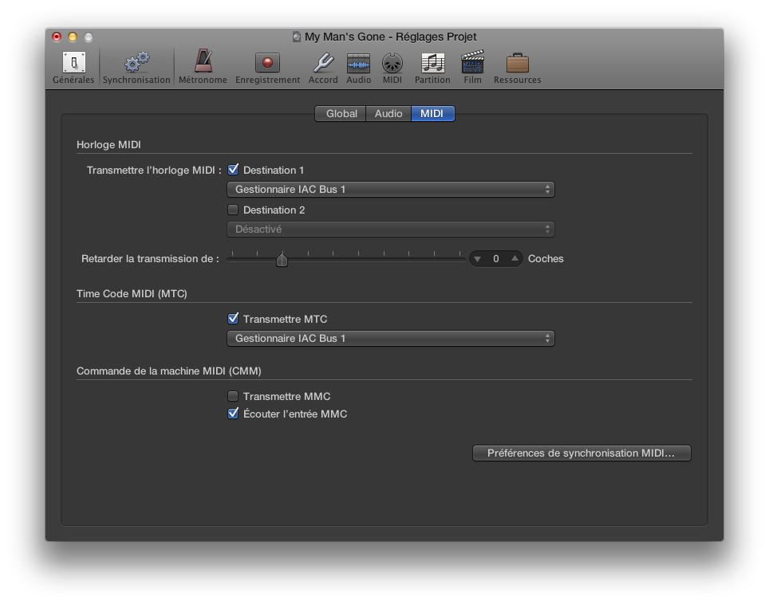Enable the Transmettre MMC checkbox

click(x=233, y=396)
